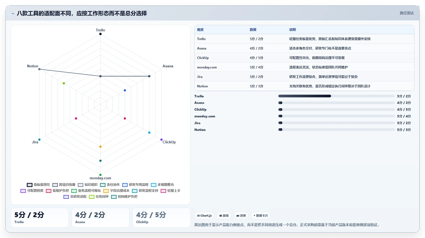425x238 pixels.
Task: Toggle the 任务闭环 legend entry
Action: click(99, 197)
